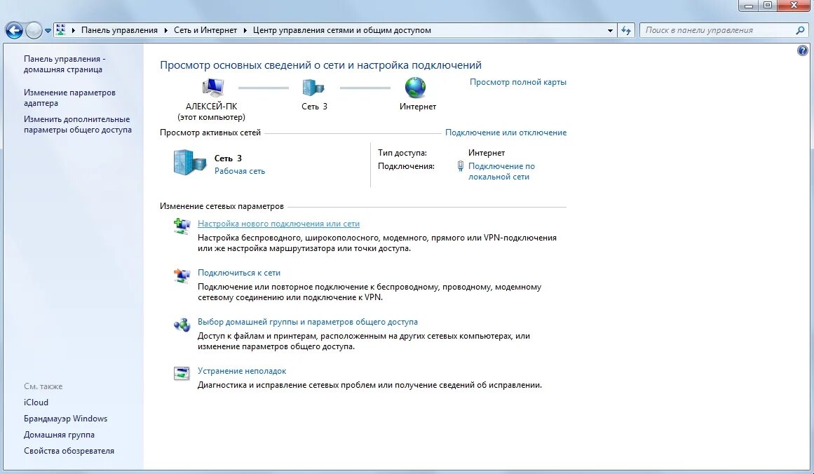Click 'Интернет' access type value
814x474 pixels.
pyautogui.click(x=487, y=153)
